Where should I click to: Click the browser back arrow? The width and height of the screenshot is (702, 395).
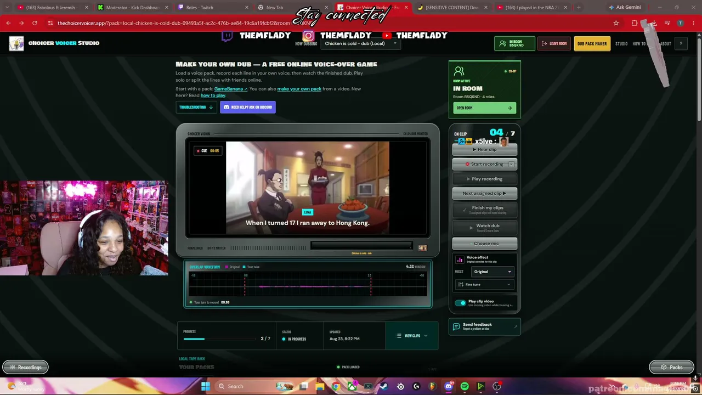click(x=8, y=23)
